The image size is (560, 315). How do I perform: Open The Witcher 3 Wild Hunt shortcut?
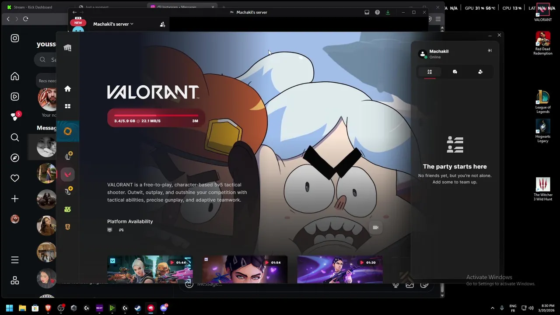tap(543, 189)
